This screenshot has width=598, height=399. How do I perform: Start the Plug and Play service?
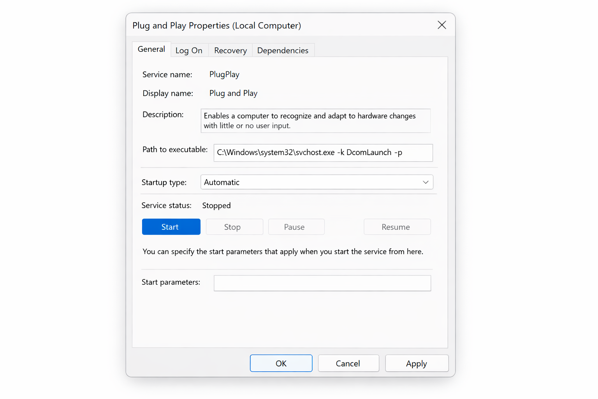point(171,227)
